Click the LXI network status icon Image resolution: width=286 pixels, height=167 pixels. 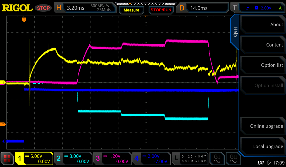tap(260, 163)
